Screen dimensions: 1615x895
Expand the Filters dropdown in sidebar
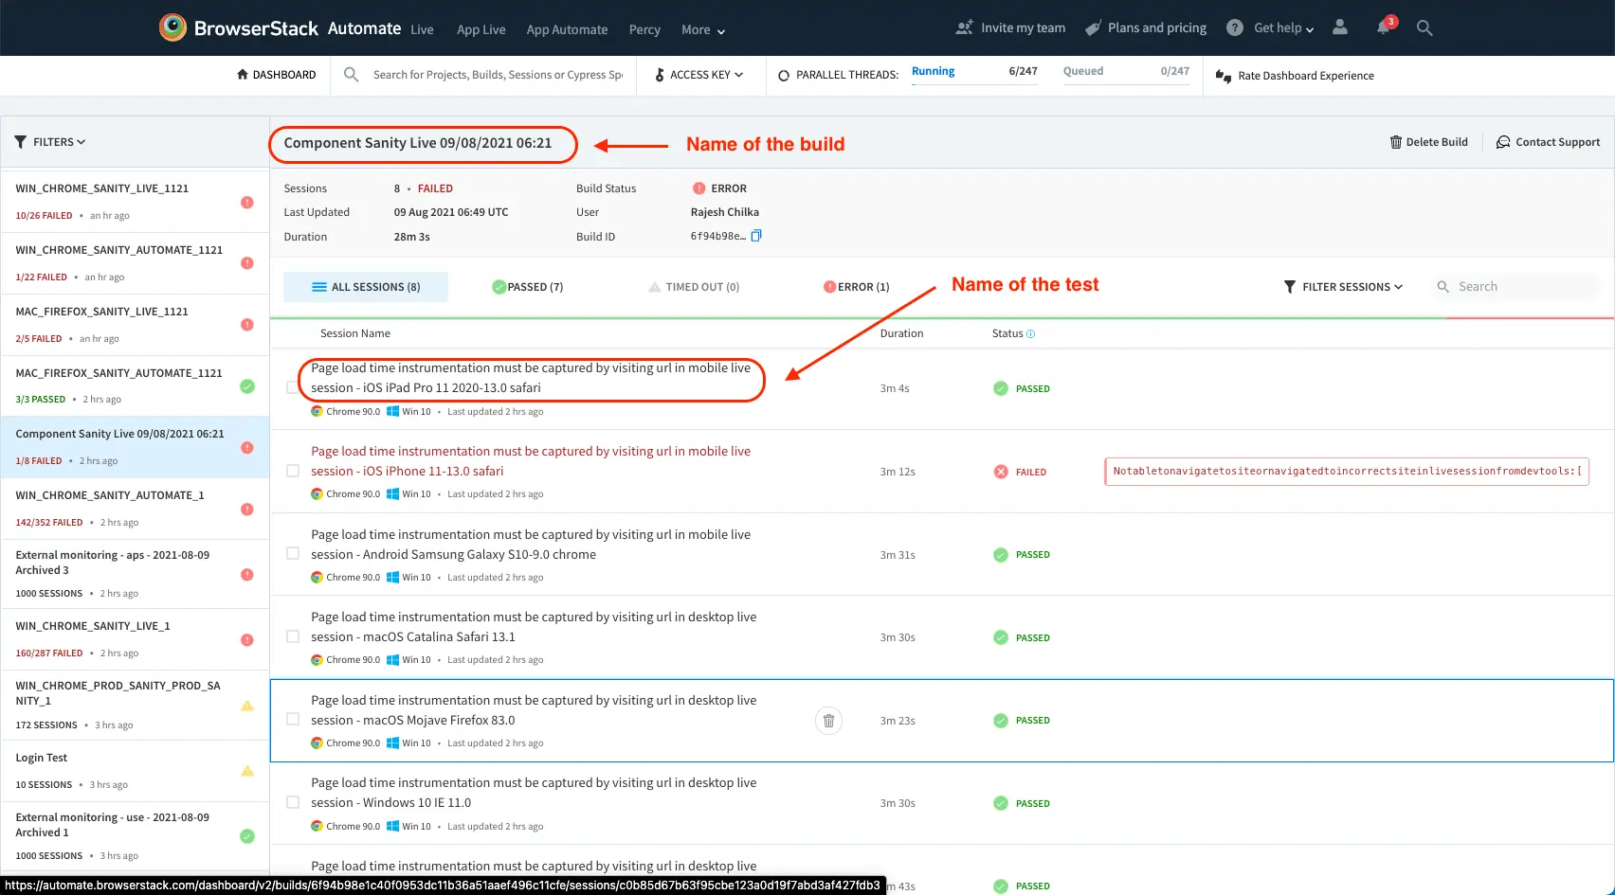pyautogui.click(x=50, y=142)
